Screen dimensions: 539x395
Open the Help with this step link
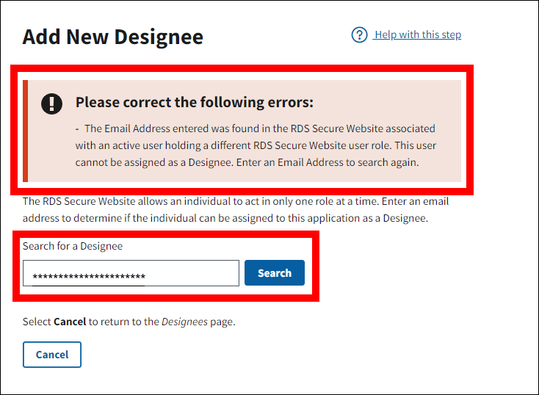(x=417, y=35)
